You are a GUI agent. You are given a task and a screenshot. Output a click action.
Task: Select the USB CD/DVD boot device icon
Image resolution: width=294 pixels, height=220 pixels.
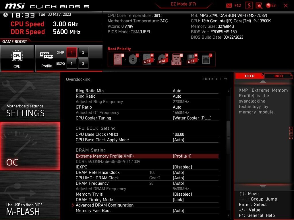[x=163, y=60]
